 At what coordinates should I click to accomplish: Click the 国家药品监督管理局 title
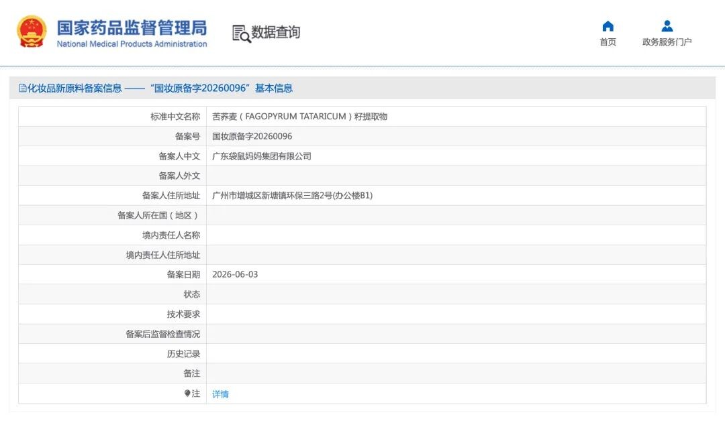[132, 27]
